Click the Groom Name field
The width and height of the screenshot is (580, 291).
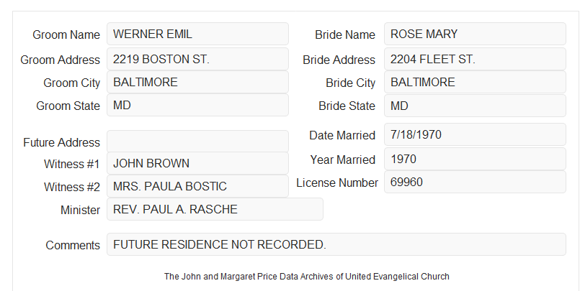(197, 34)
